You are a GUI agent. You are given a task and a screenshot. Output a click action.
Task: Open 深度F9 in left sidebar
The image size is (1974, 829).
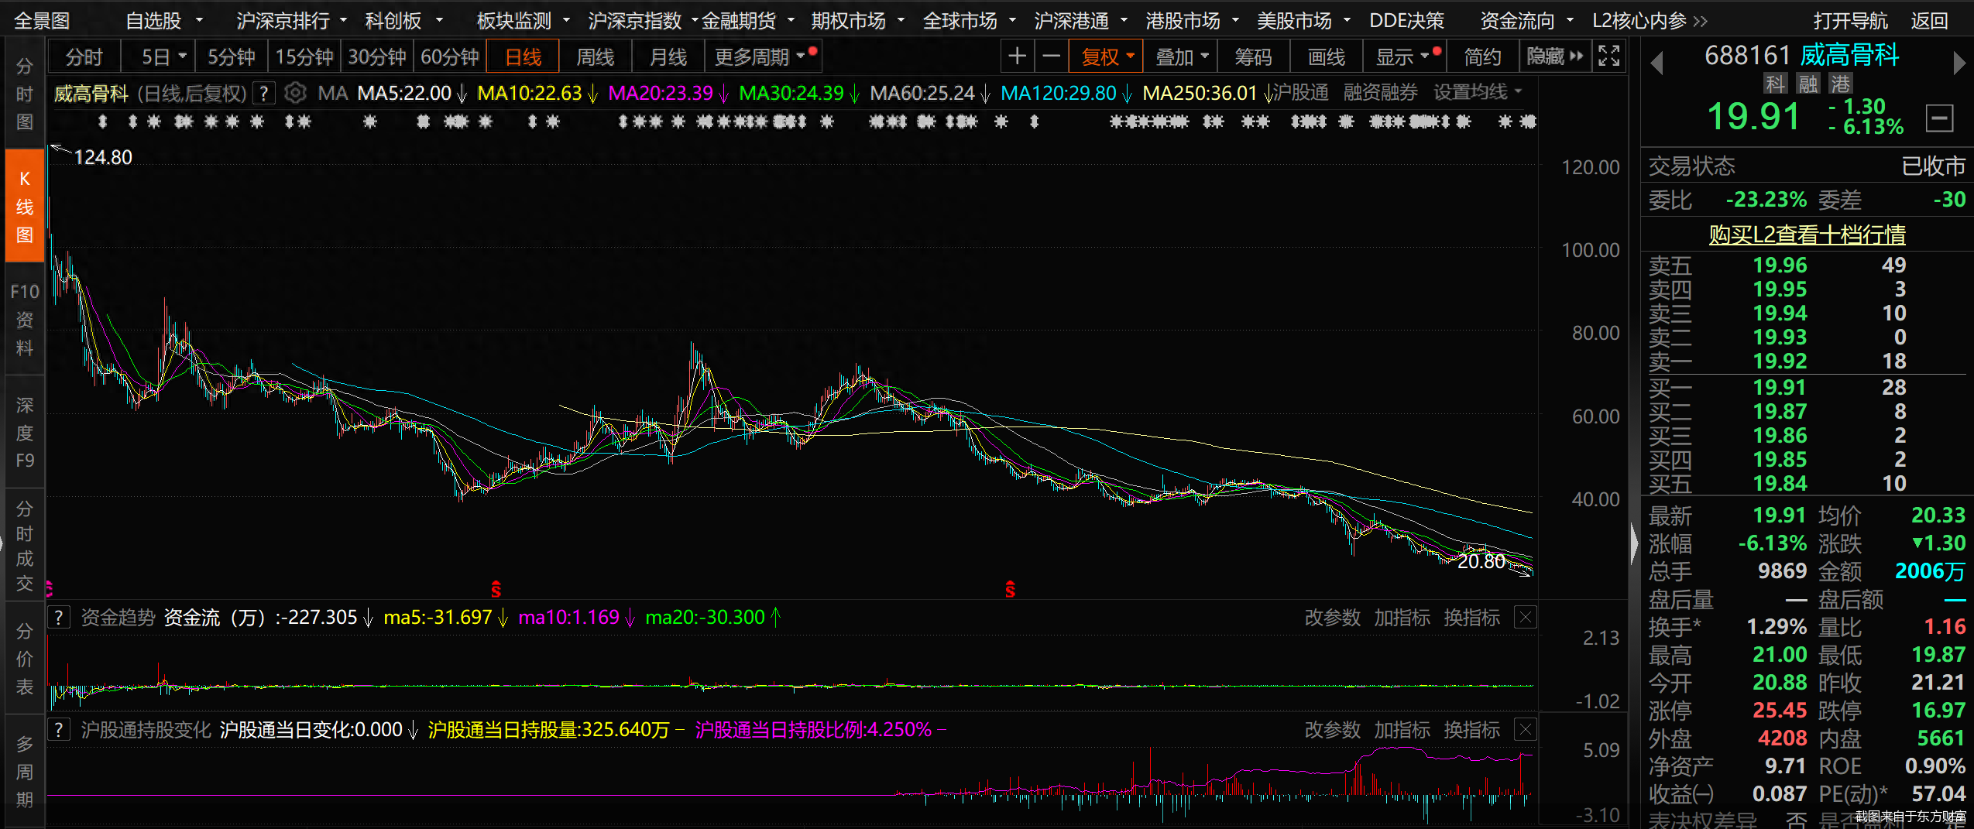point(24,432)
